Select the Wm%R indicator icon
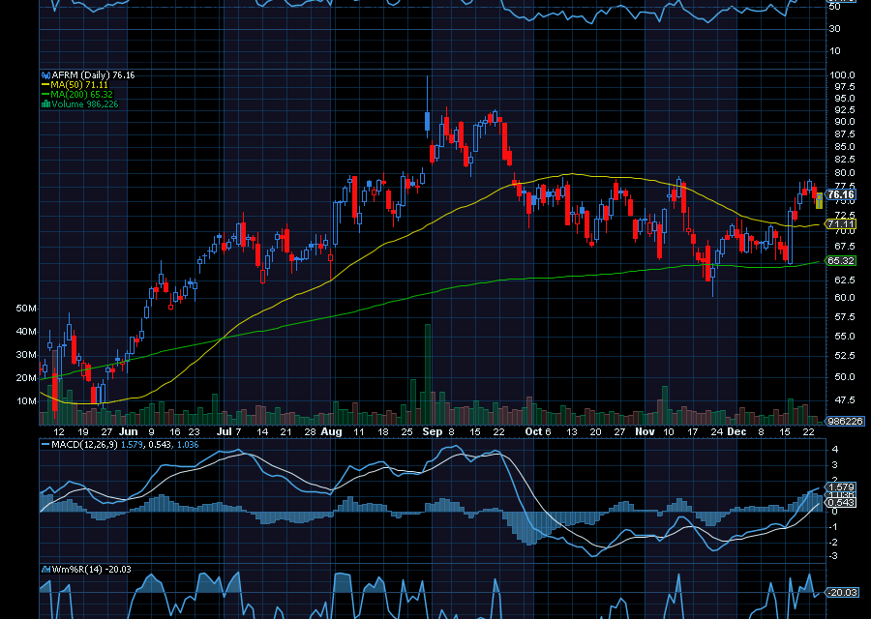The image size is (871, 619). coord(46,568)
